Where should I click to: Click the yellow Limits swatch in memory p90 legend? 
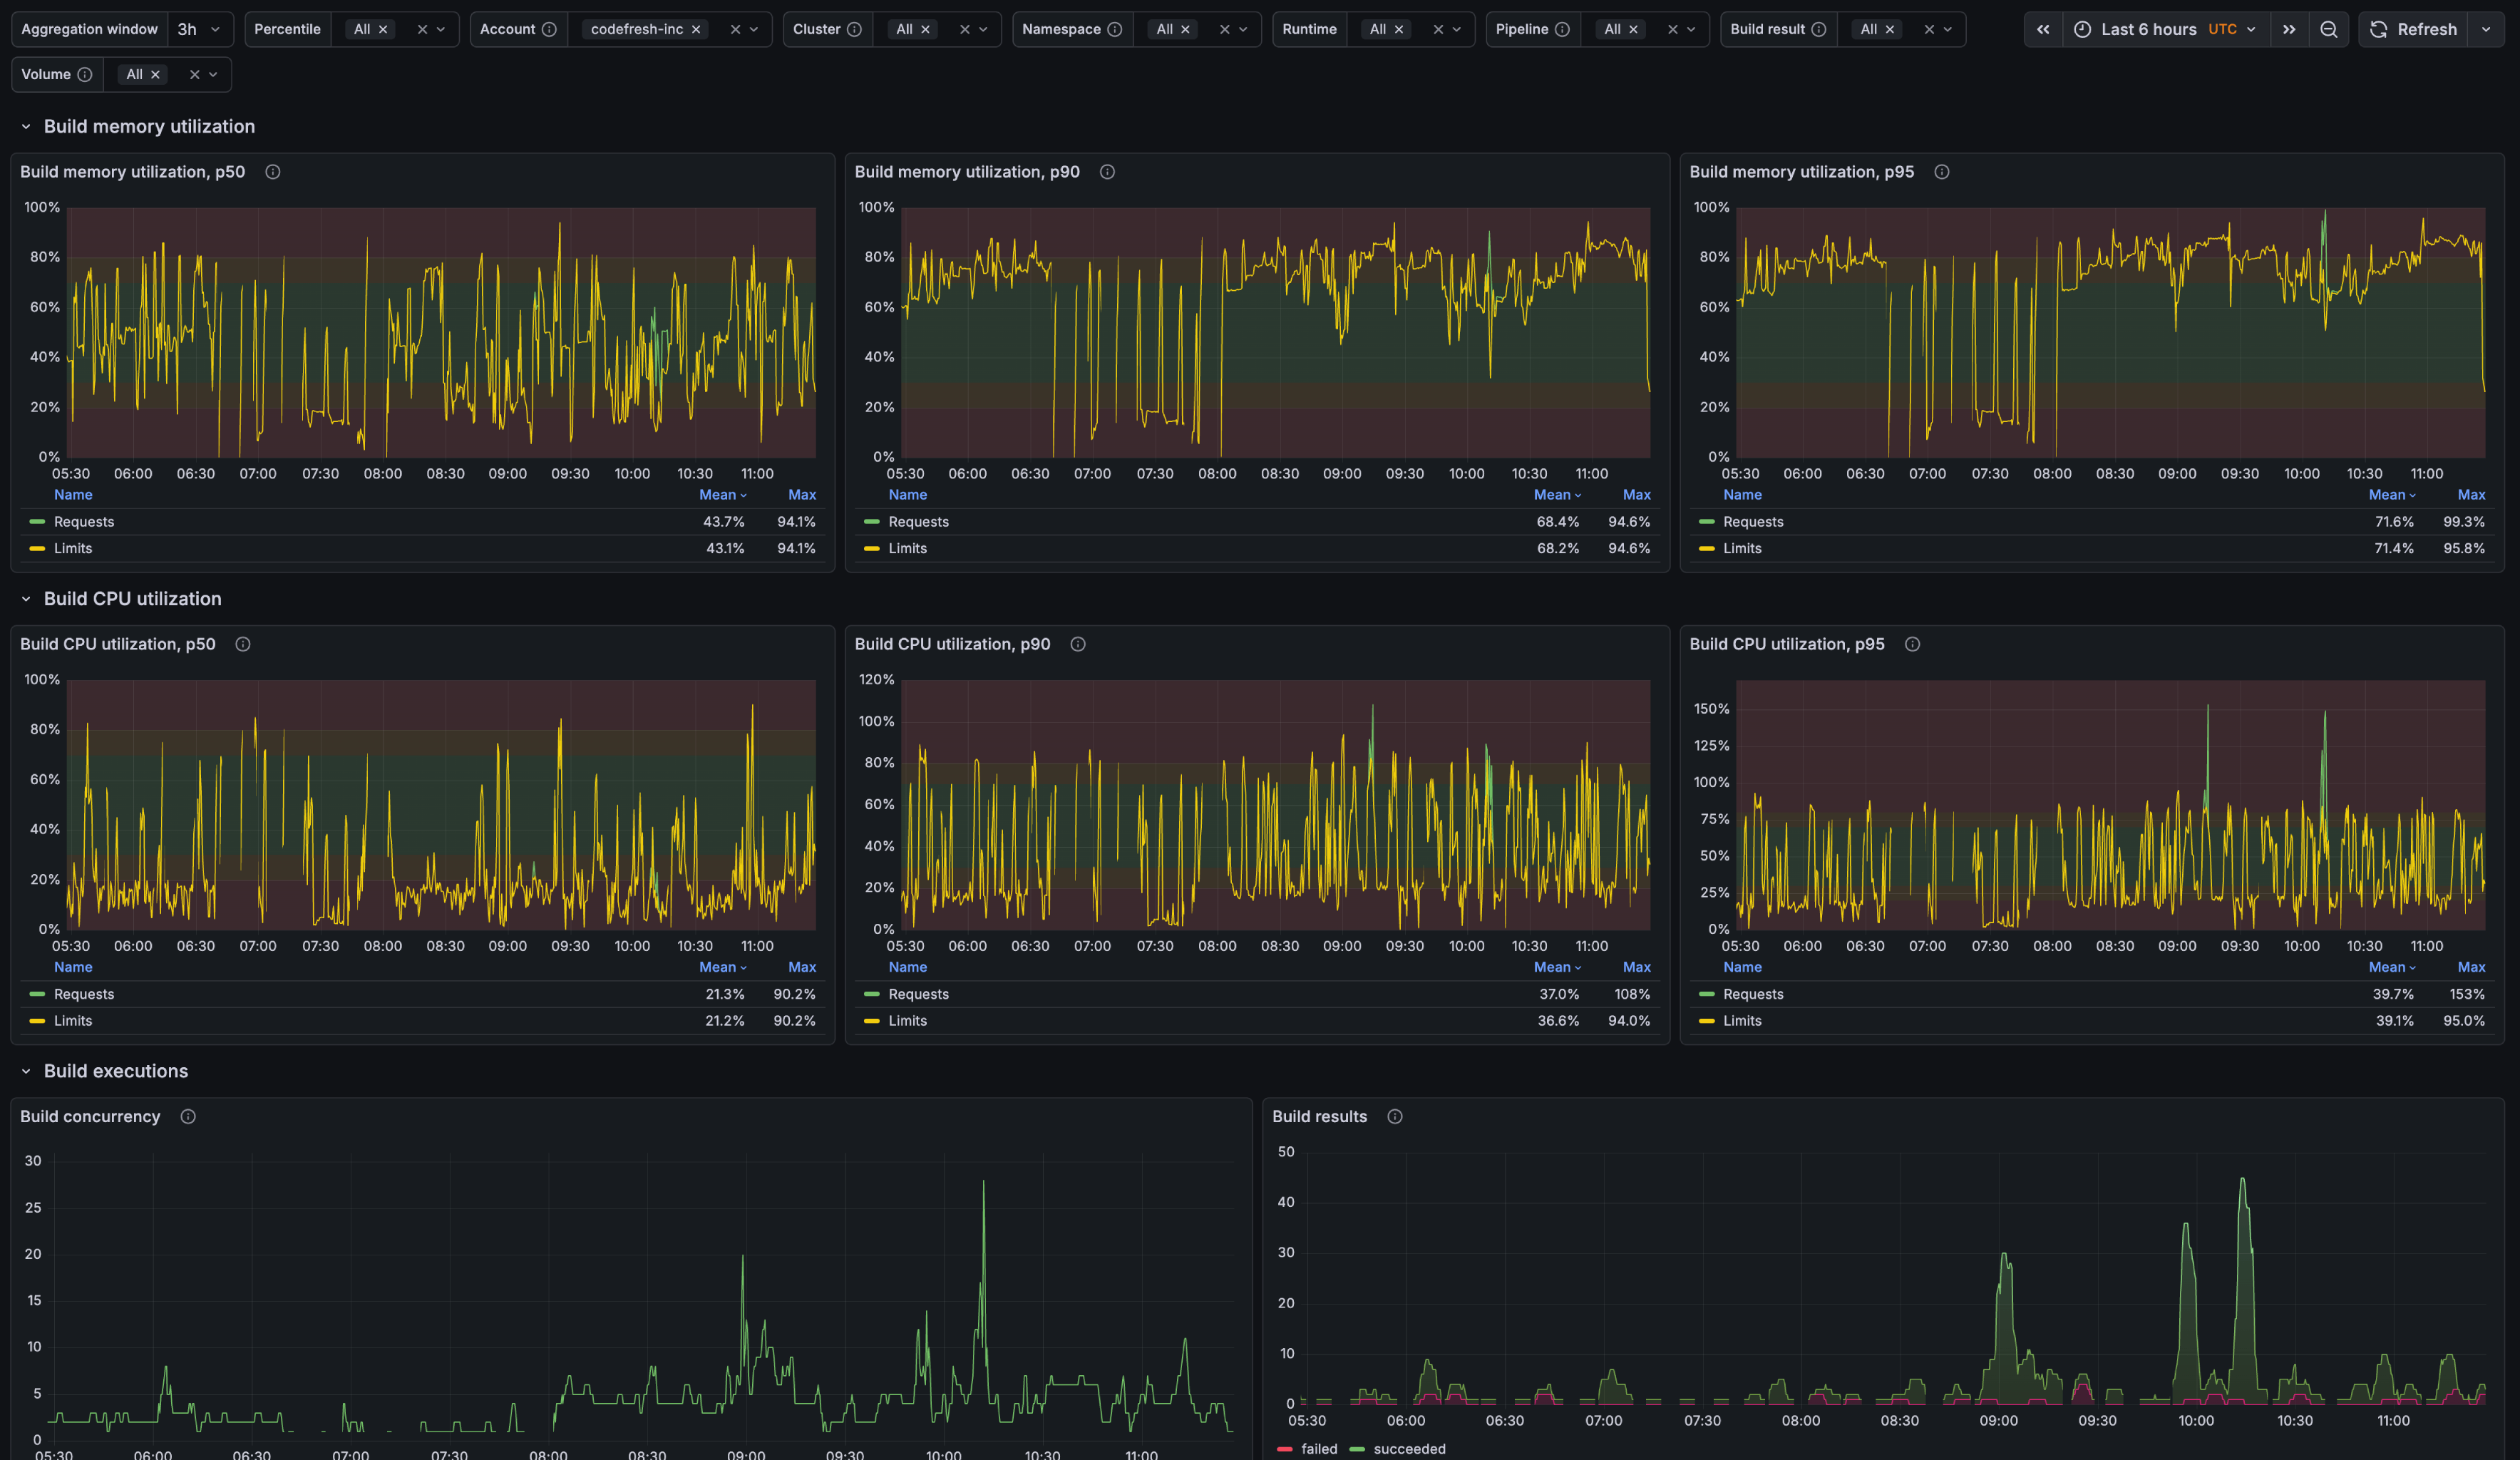tap(872, 548)
